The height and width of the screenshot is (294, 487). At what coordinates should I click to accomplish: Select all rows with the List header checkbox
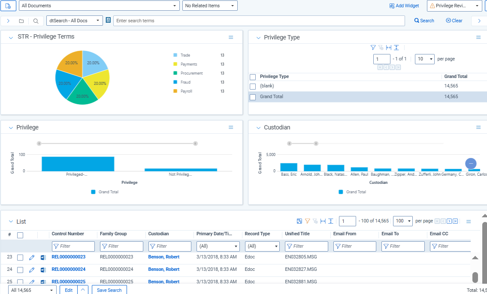20,235
